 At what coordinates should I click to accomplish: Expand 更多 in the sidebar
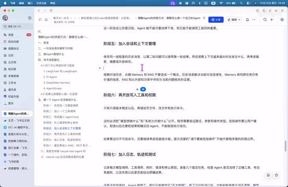17,103
